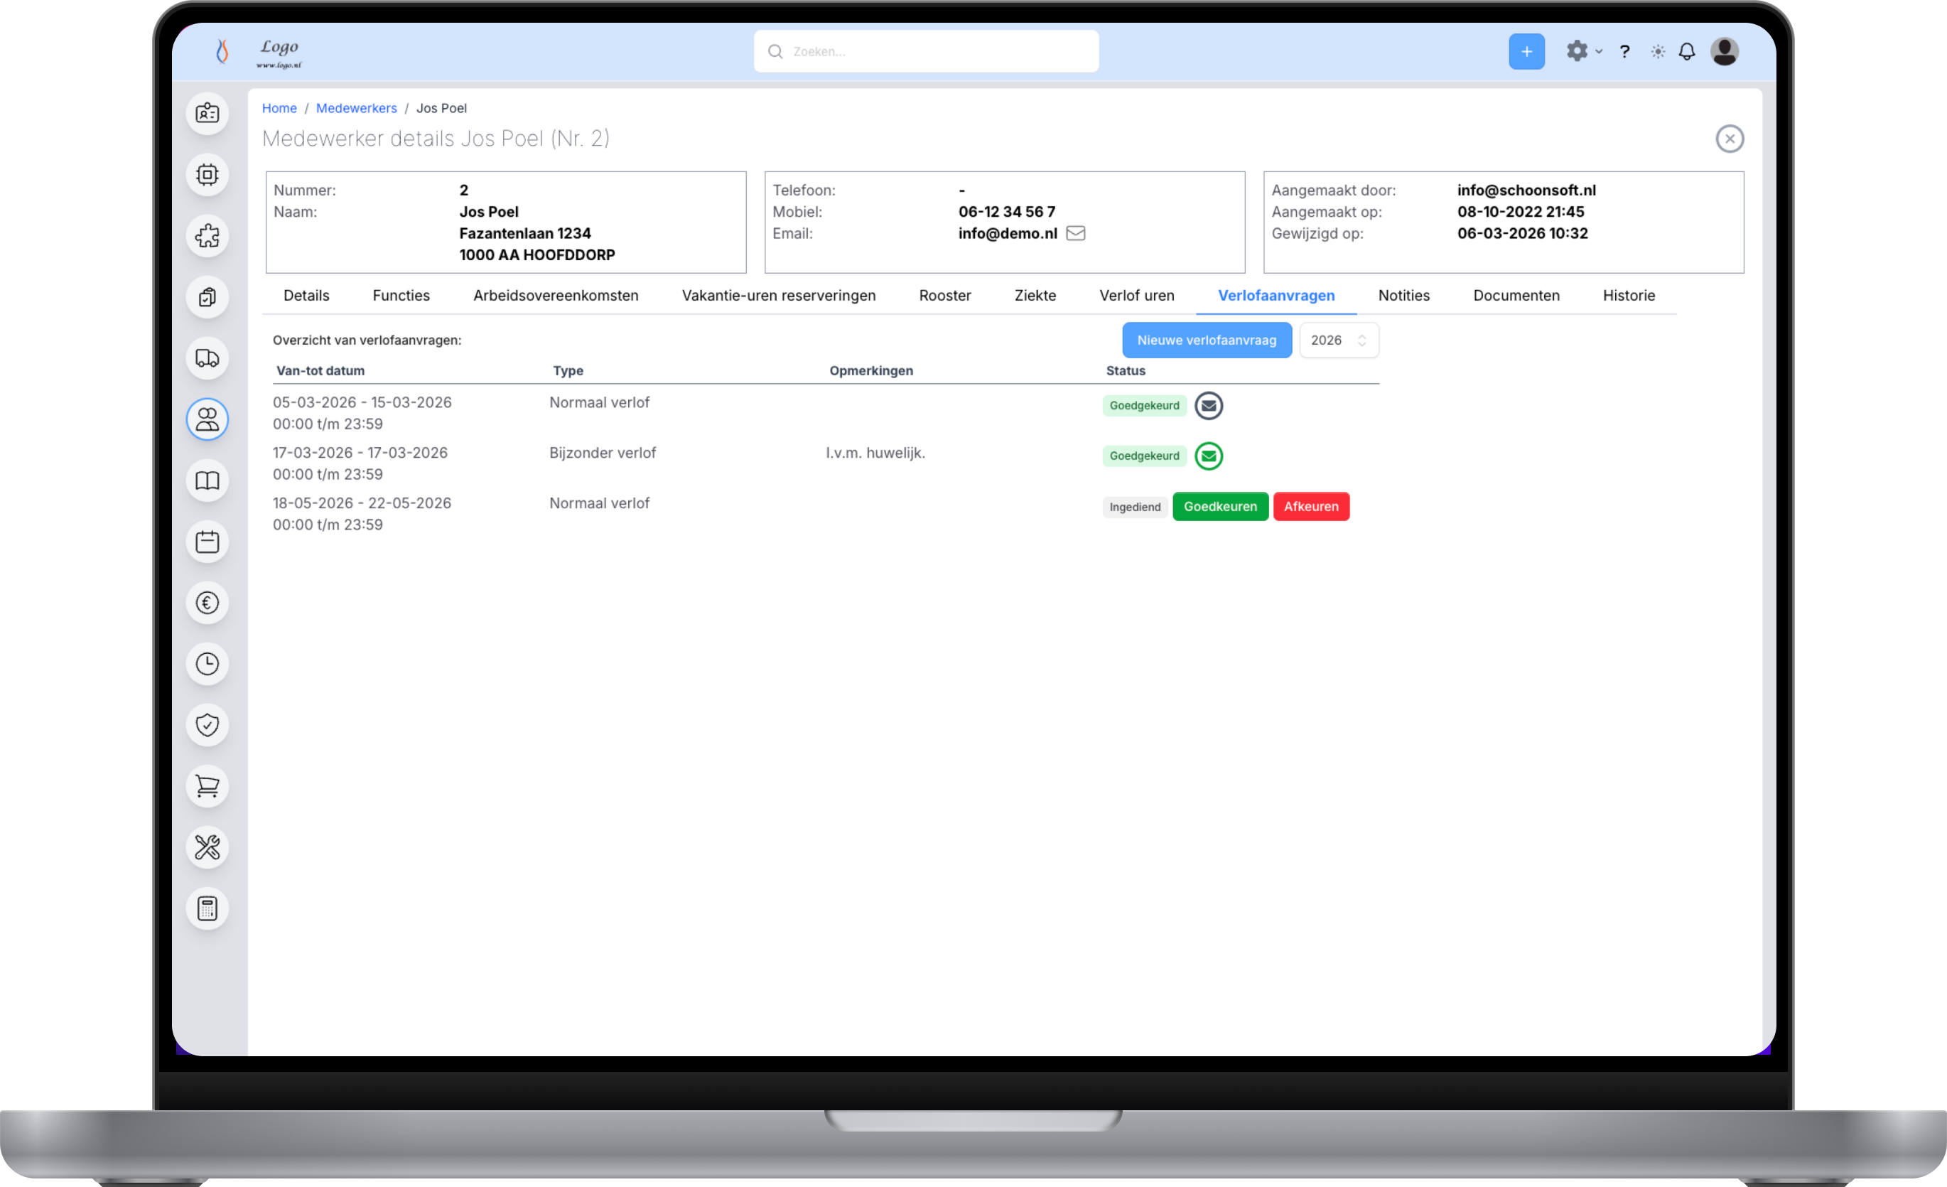Image resolution: width=1947 pixels, height=1187 pixels.
Task: Open the Verlof uren tab
Action: 1136,296
